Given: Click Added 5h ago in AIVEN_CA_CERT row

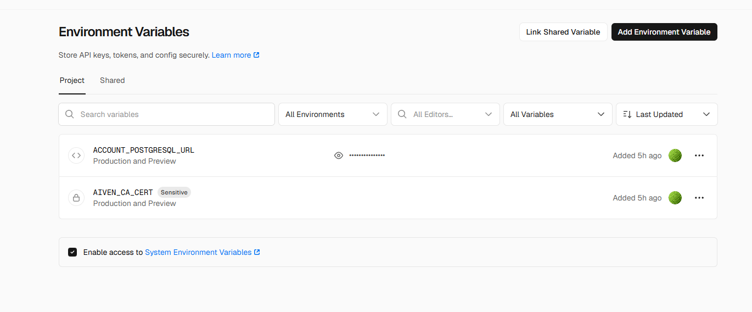Looking at the screenshot, I should [637, 198].
